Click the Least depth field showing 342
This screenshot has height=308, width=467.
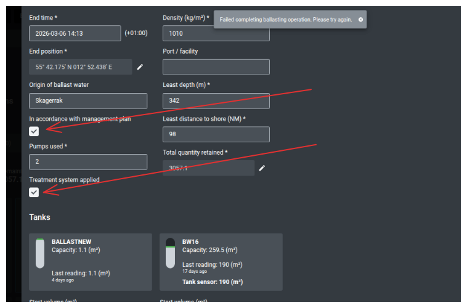click(x=216, y=101)
